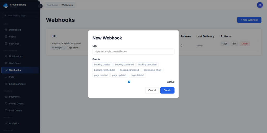Go to Analytics in the sidebar

[x=14, y=123]
